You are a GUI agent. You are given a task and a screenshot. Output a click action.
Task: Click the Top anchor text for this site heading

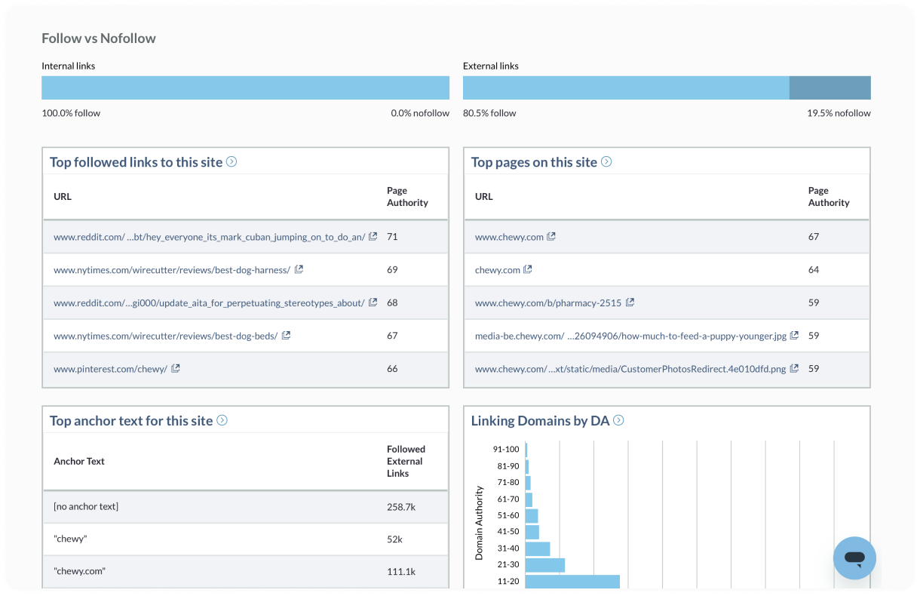tap(131, 421)
